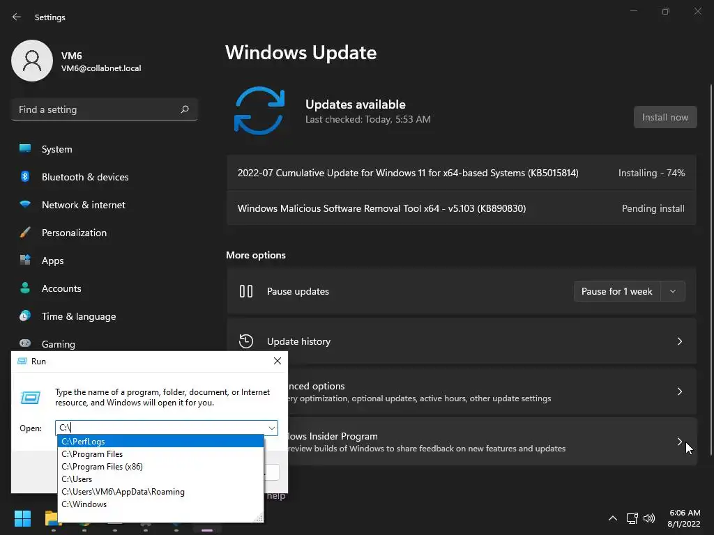Image resolution: width=714 pixels, height=535 pixels.
Task: Select C:\PerfLogs suggestion
Action: coord(161,441)
